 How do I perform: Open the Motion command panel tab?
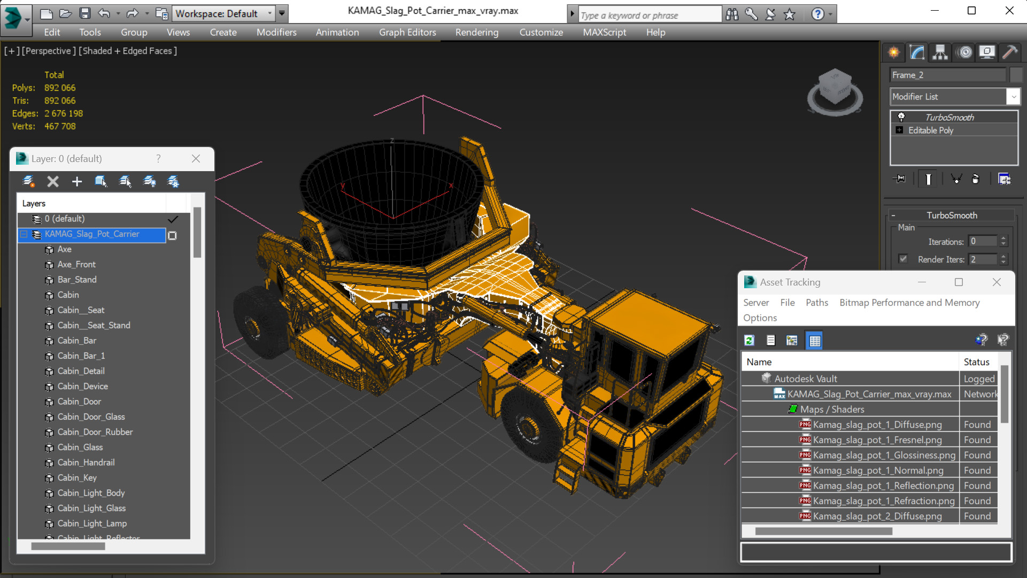pos(965,52)
